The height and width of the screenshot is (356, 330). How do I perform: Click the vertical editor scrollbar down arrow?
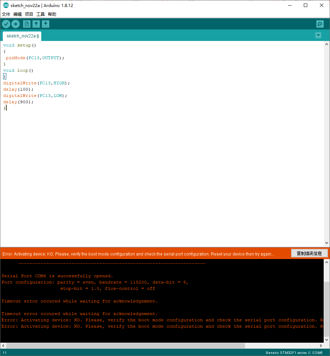tap(326, 243)
